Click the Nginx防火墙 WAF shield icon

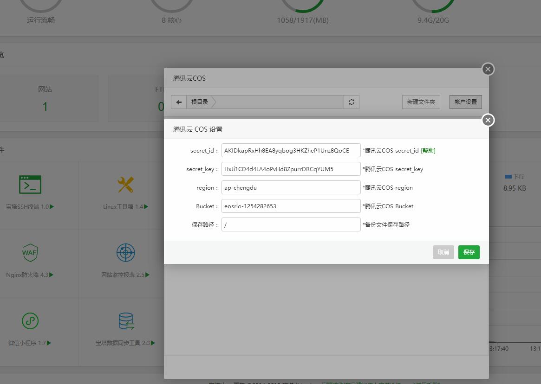30,253
